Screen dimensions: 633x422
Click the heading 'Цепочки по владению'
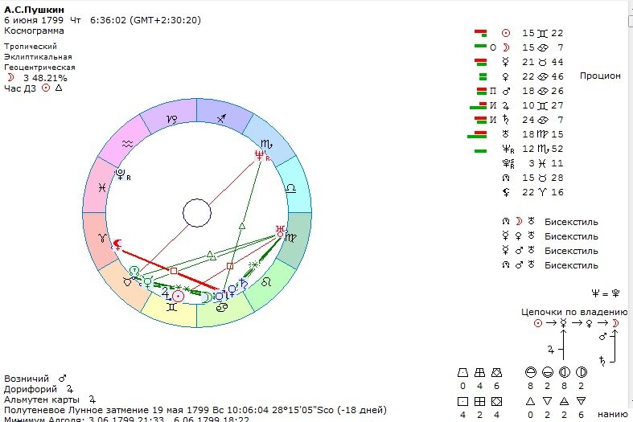point(574,312)
